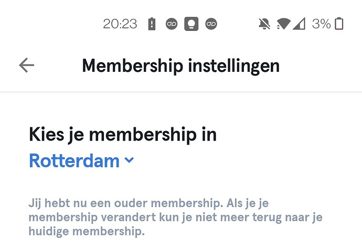Tap the empty battery icon

pyautogui.click(x=339, y=24)
